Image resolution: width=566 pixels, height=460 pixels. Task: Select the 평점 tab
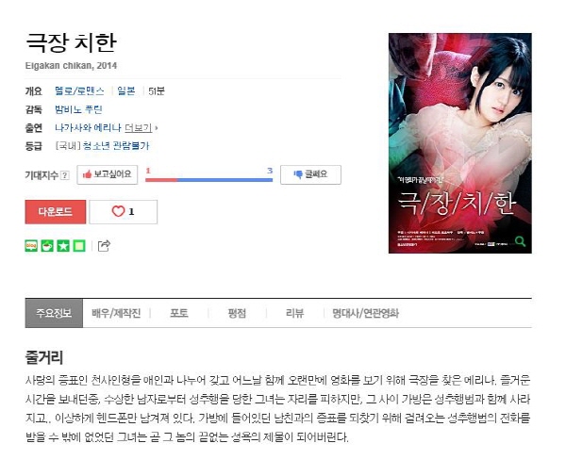[x=237, y=313]
